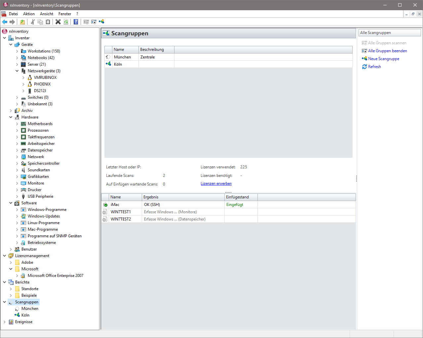Viewport: 423px width, 338px height.
Task: Select München under Scangruppen in the tree
Action: tap(30, 309)
